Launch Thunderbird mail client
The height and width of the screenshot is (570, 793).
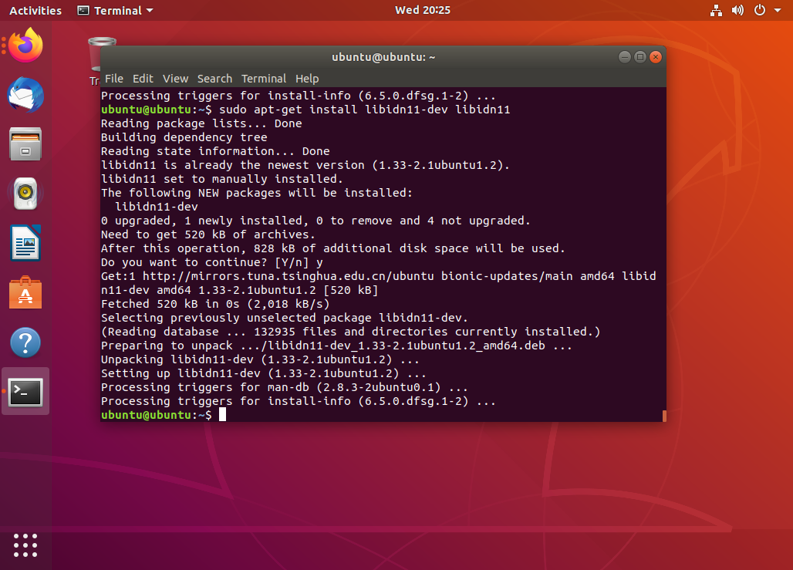click(x=25, y=96)
